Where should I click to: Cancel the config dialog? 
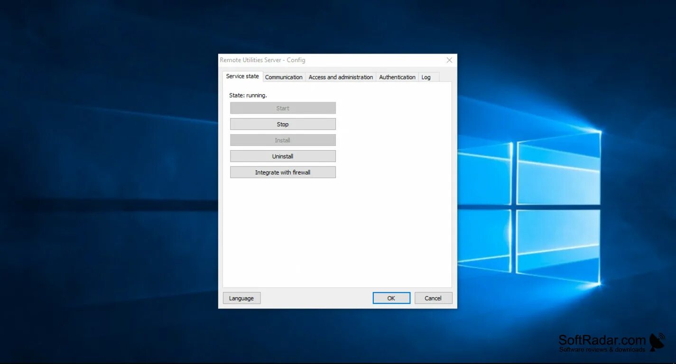pyautogui.click(x=433, y=298)
